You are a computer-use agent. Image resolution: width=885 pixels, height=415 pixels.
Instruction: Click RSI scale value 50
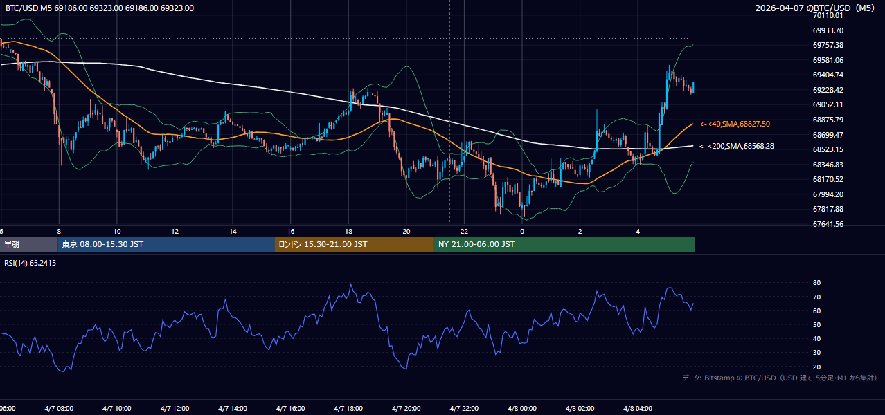click(816, 324)
